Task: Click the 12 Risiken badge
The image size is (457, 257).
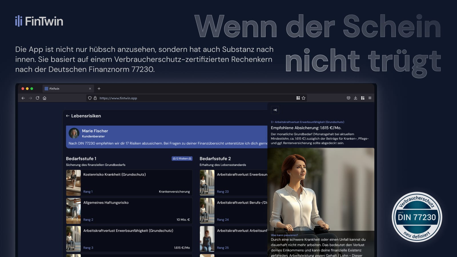Action: tap(182, 158)
